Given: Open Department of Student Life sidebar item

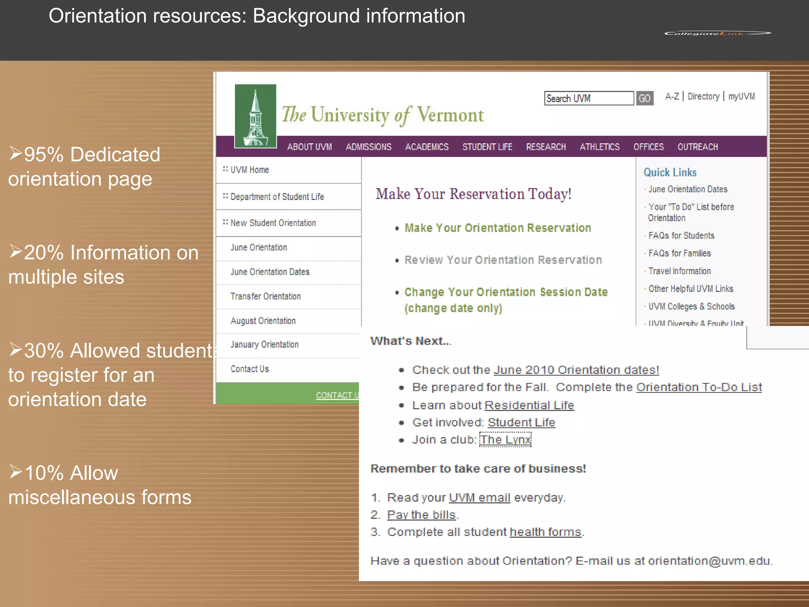Looking at the screenshot, I should 277,197.
